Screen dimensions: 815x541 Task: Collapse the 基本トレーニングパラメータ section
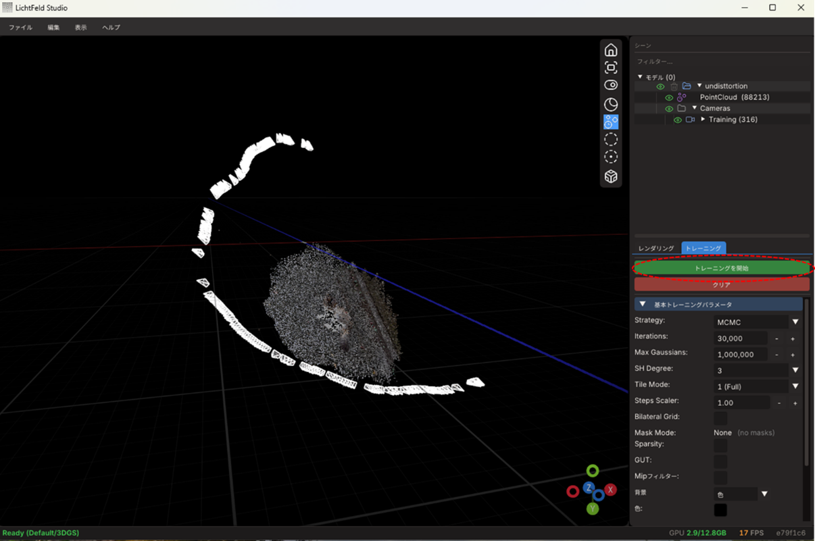coord(643,305)
